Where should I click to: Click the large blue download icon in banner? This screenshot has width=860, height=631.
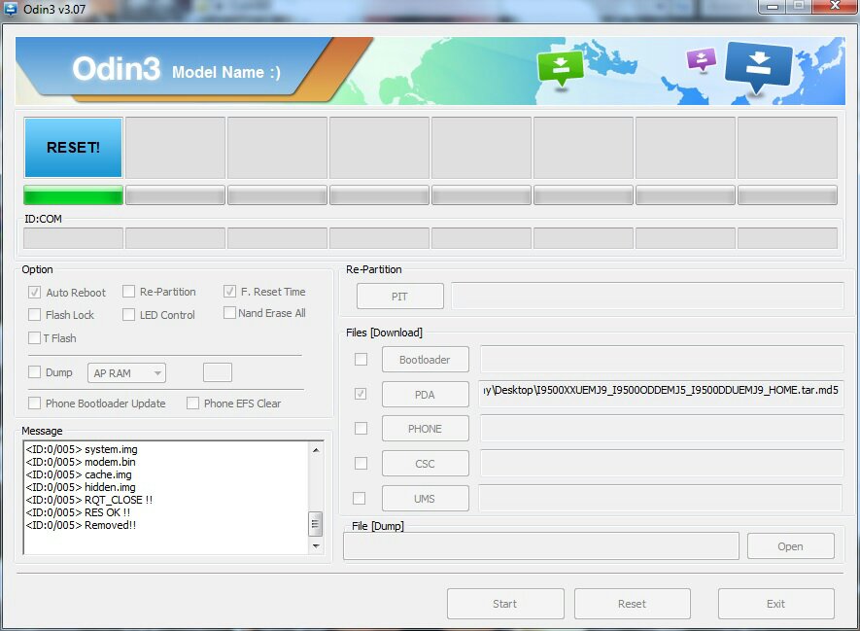click(x=759, y=67)
